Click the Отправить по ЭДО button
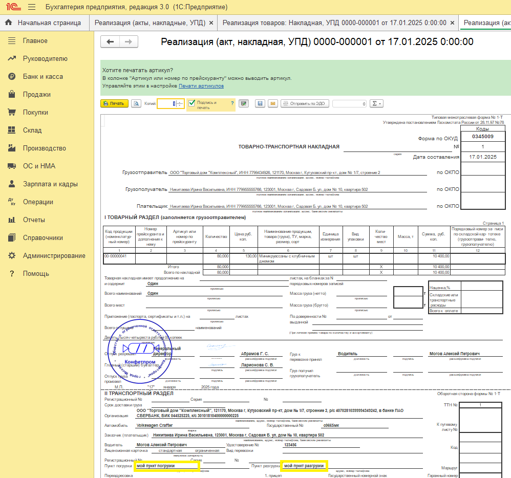Screen dimensions: 511x478 pos(305,103)
